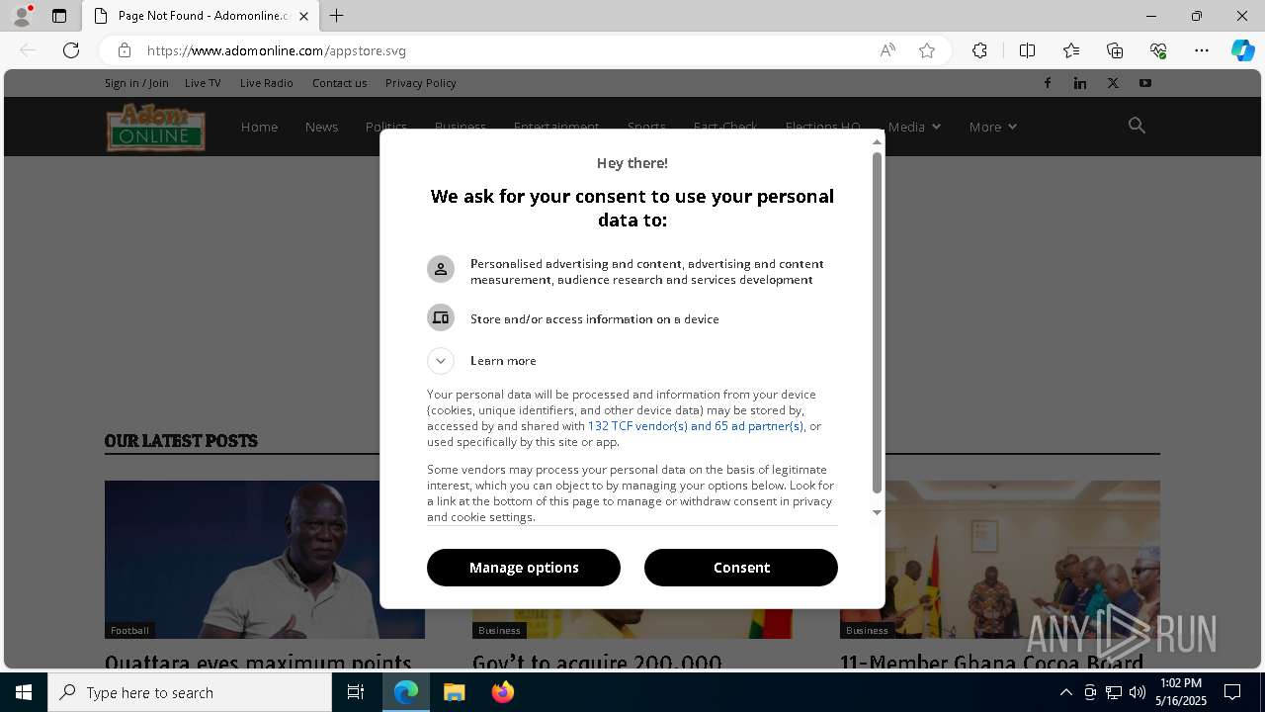Open the Facebook social icon in header

(1048, 83)
